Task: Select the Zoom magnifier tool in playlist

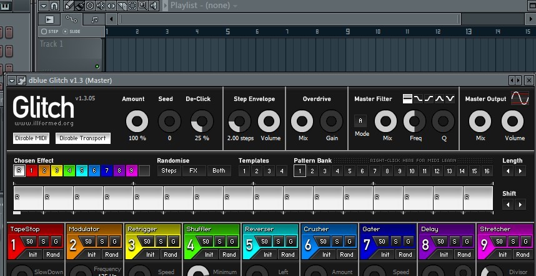Action: 143,5
